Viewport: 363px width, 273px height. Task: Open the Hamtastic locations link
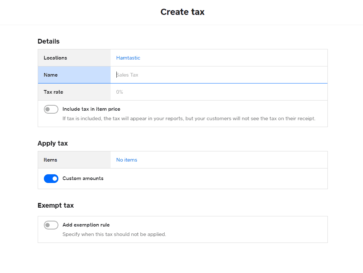128,58
